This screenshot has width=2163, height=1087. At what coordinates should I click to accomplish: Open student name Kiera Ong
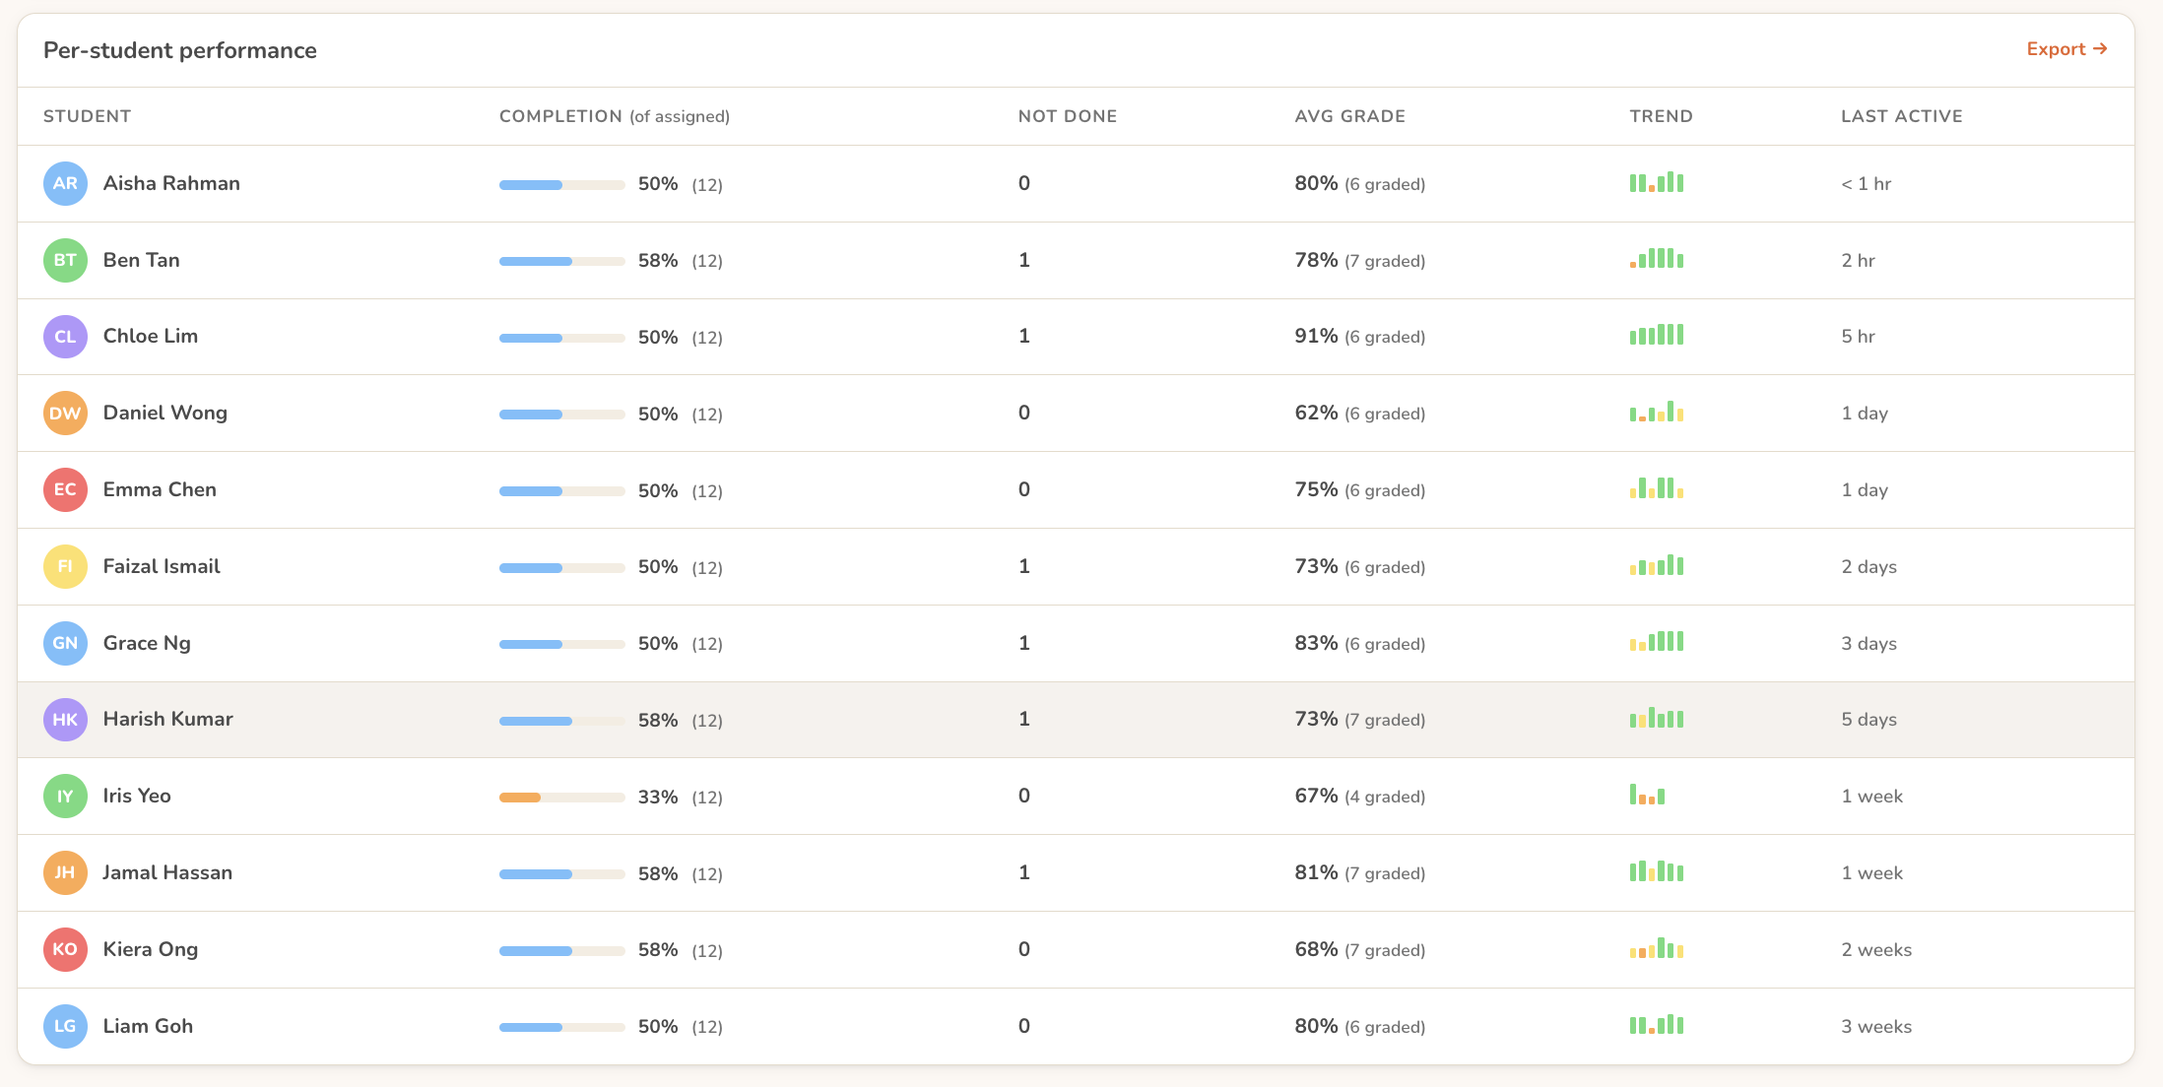click(x=151, y=949)
